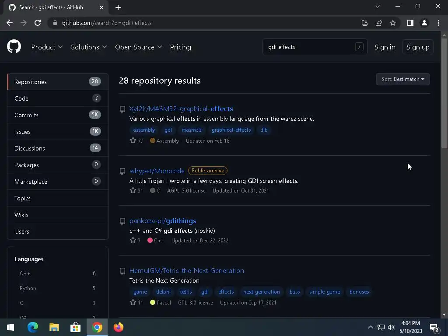Click the bonuses topic tag
Screen dimensions: 448x336
(359, 292)
